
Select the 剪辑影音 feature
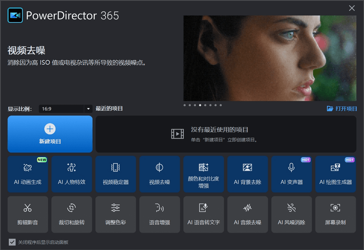[x=28, y=214]
